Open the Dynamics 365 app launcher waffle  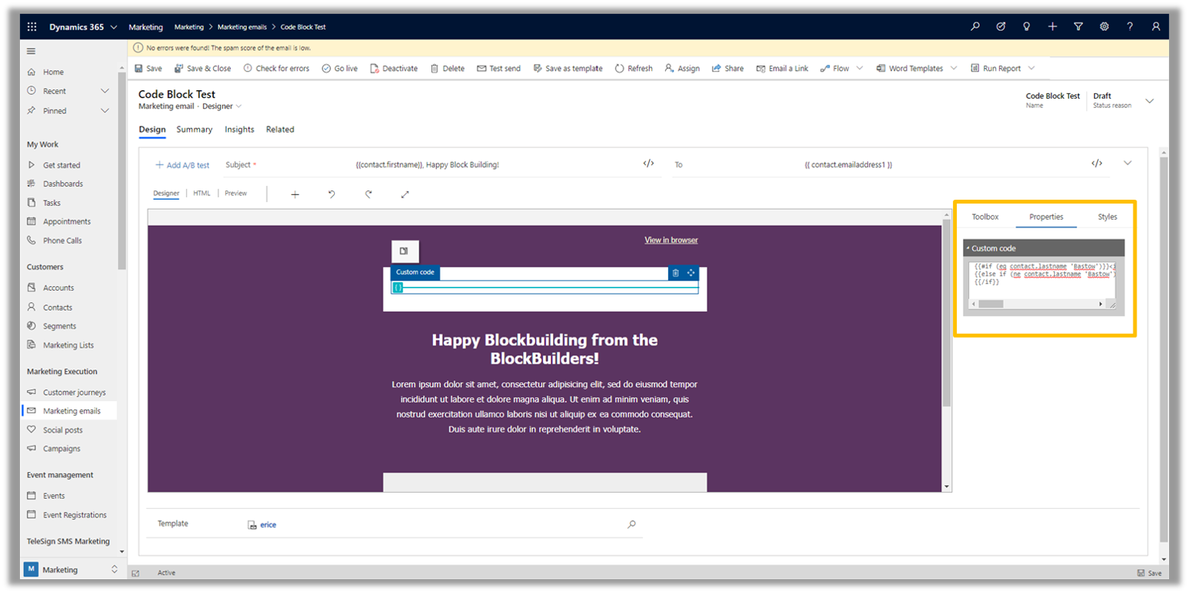(x=32, y=27)
